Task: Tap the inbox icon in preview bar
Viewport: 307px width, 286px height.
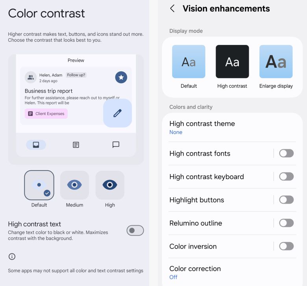Action: point(36,145)
